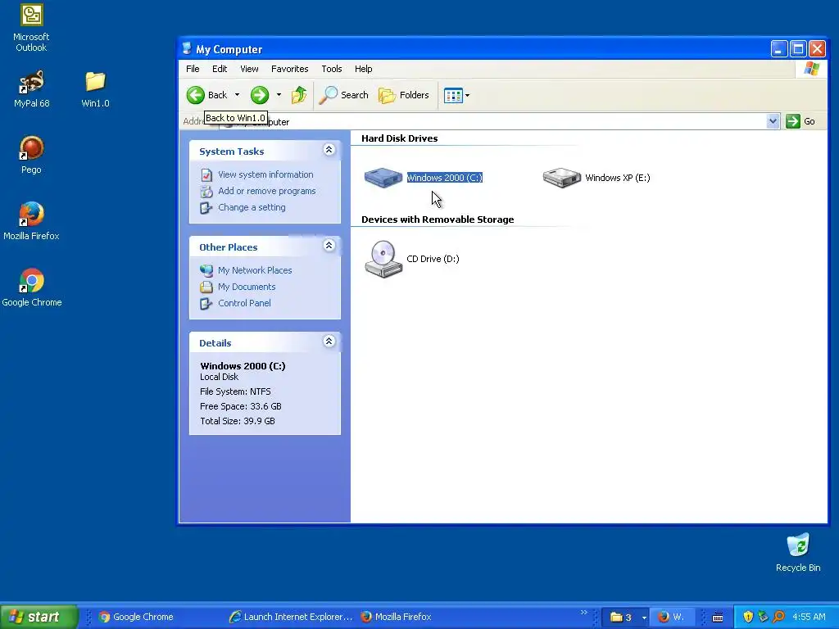The width and height of the screenshot is (839, 629).
Task: Expand the taskbar toolbar overflow chevron
Action: [583, 613]
